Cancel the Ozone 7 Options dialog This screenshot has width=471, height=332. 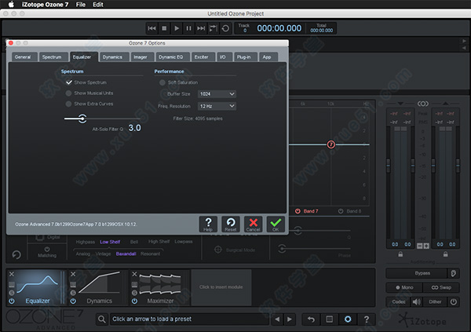pos(253,224)
